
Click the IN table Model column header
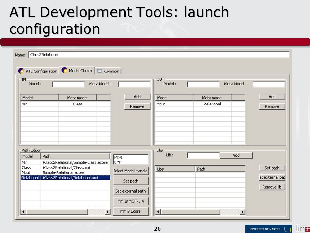(x=39, y=98)
